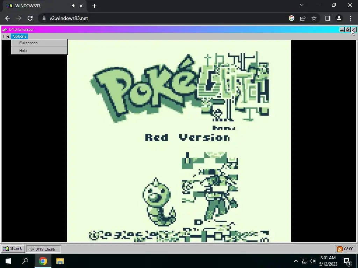Open the Chrome three-dot menu

click(350, 18)
